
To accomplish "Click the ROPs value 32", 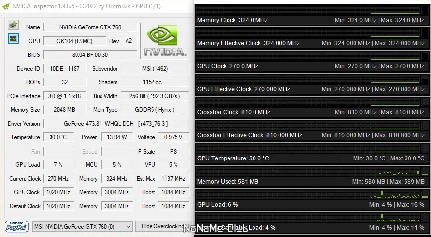I will [x=65, y=82].
